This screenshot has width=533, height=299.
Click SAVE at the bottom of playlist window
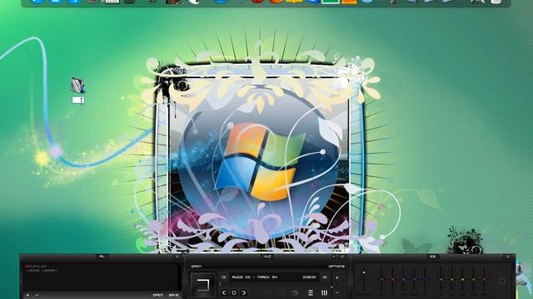click(x=174, y=296)
